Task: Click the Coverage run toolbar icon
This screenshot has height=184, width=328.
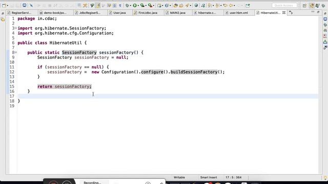Action: point(142,6)
